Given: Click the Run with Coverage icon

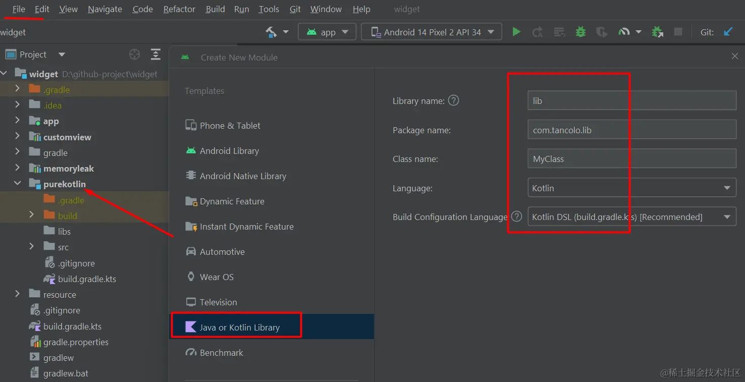Looking at the screenshot, I should coord(602,32).
